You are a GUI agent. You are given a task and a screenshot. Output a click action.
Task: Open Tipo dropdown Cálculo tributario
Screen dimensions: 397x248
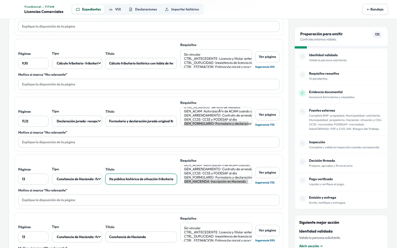(77, 63)
